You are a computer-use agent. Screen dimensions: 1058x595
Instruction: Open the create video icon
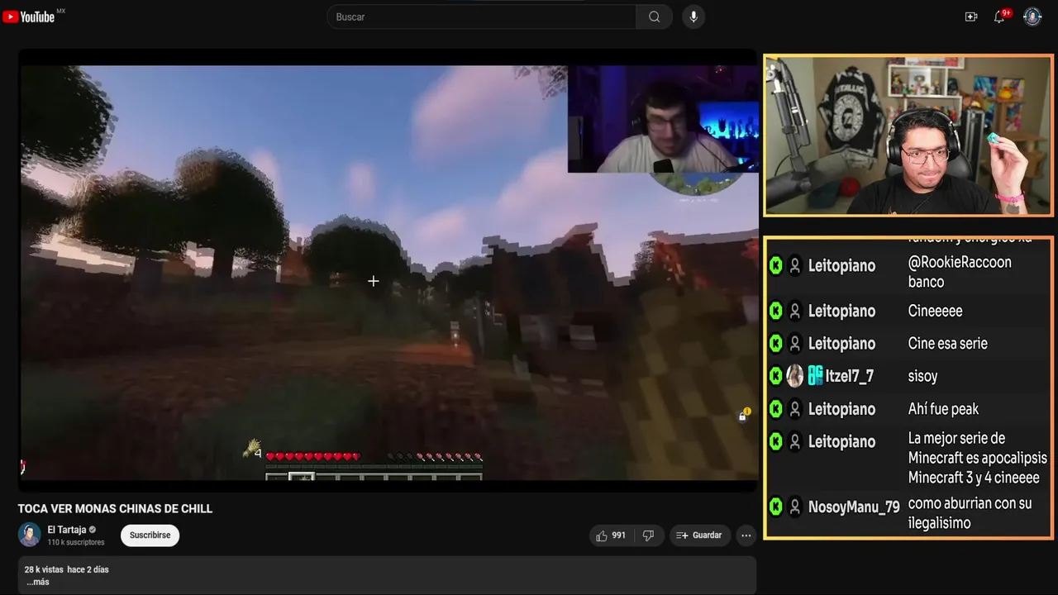coord(971,17)
